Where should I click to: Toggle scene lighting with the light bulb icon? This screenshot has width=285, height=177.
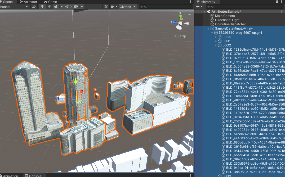pos(42,7)
